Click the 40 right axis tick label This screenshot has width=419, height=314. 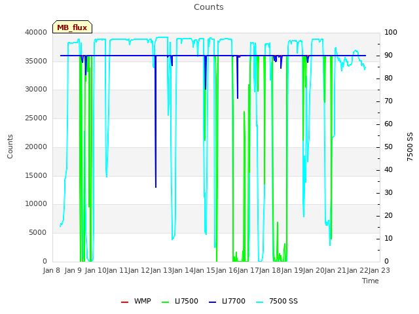pyautogui.click(x=388, y=170)
